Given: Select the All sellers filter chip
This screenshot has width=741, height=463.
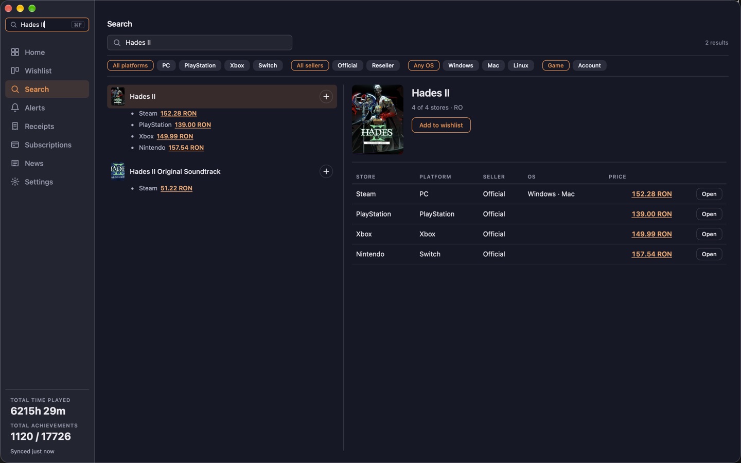Looking at the screenshot, I should [x=310, y=65].
